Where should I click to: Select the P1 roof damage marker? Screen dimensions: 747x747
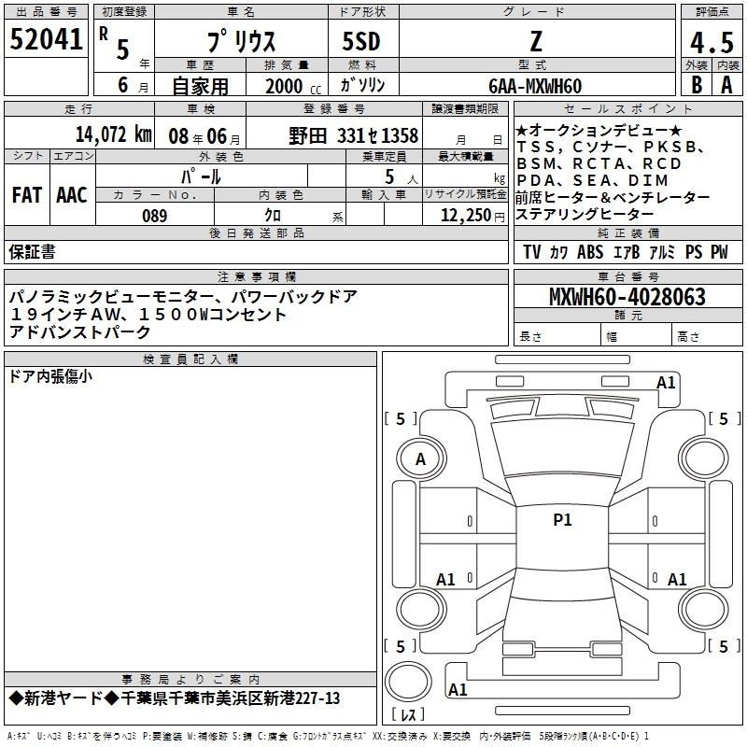562,520
